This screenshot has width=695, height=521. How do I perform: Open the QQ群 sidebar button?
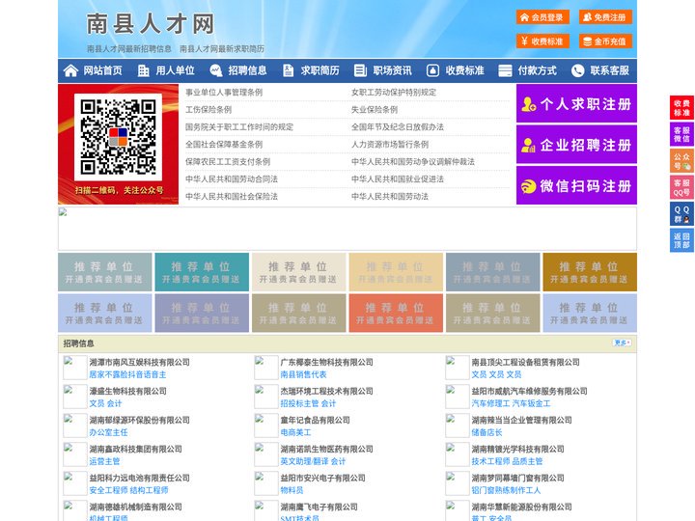[681, 214]
